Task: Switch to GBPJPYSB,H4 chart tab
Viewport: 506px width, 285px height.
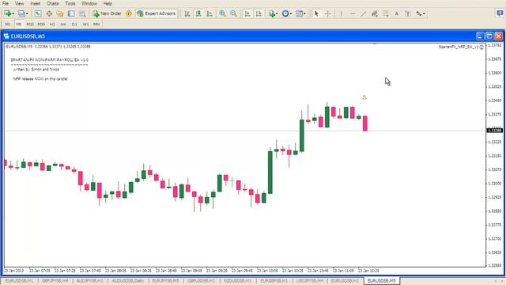Action: coord(55,281)
